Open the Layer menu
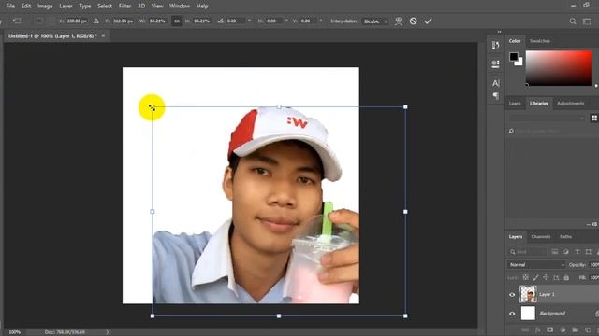599x336 pixels. tap(66, 7)
